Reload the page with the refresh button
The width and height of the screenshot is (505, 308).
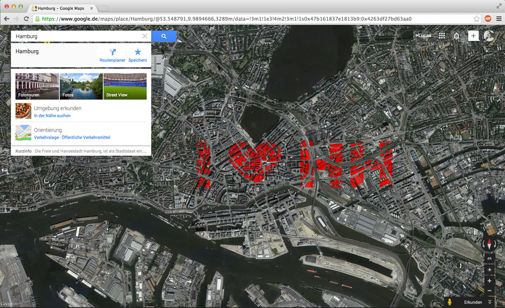pyautogui.click(x=26, y=19)
